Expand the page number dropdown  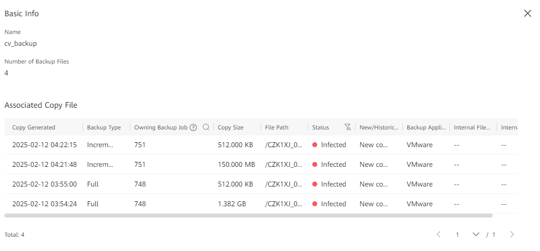[476, 235]
